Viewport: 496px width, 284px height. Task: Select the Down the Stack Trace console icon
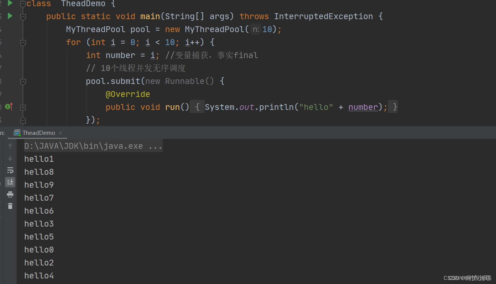pyautogui.click(x=10, y=158)
